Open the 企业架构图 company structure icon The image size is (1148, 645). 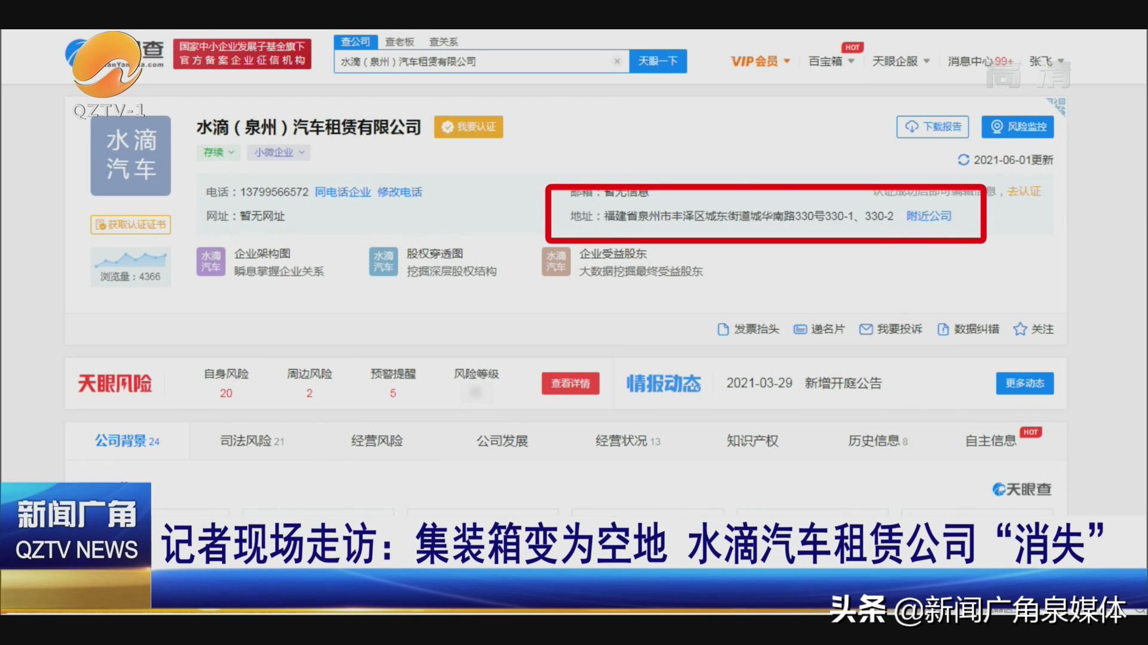point(210,262)
